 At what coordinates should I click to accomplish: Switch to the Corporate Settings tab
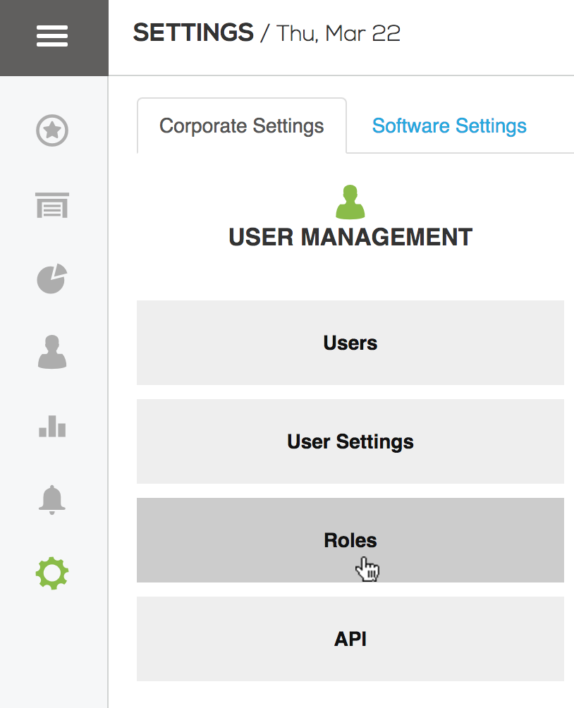tap(242, 126)
